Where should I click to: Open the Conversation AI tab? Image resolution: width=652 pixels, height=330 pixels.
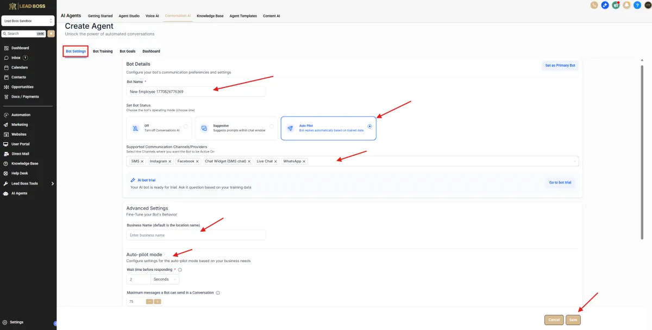(178, 16)
